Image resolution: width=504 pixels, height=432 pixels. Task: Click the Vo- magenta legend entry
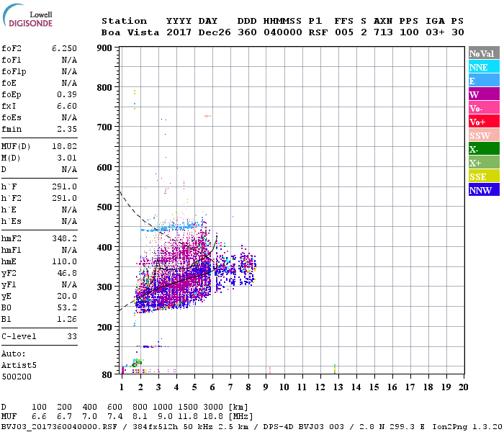tap(483, 108)
